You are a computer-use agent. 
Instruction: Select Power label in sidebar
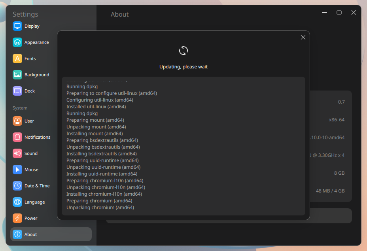31,218
